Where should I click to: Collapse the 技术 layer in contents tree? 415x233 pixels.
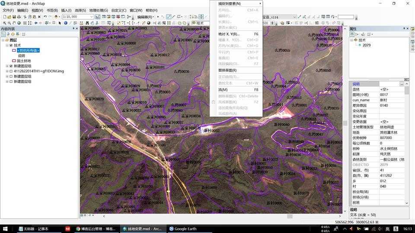pos(7,45)
